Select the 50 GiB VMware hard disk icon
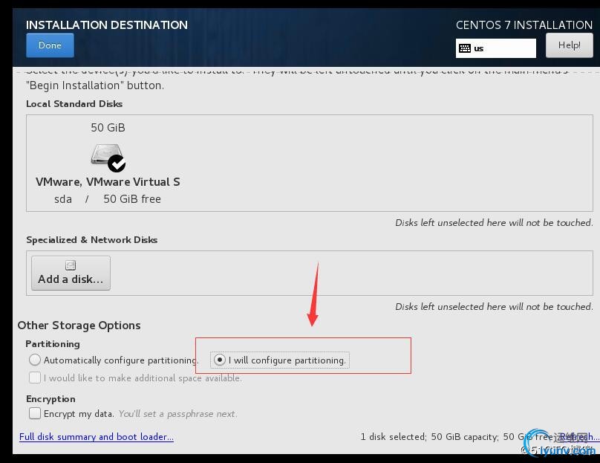This screenshot has height=463, width=600. coord(108,157)
